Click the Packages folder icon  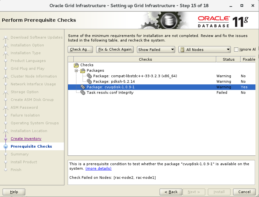point(83,71)
